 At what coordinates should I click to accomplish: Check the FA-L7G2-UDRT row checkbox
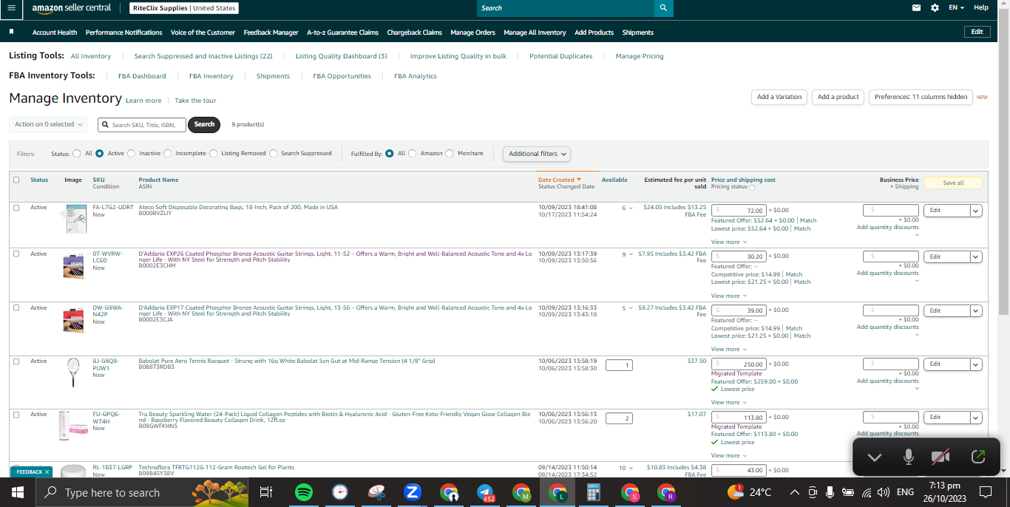pyautogui.click(x=16, y=208)
